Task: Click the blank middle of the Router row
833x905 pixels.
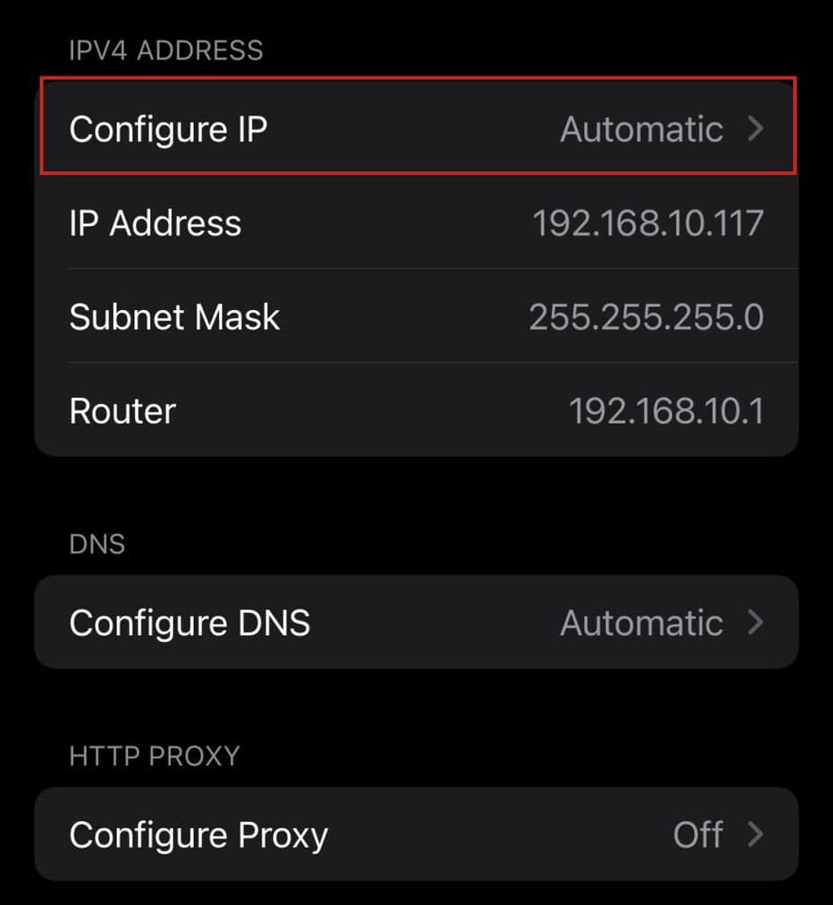Action: 370,411
